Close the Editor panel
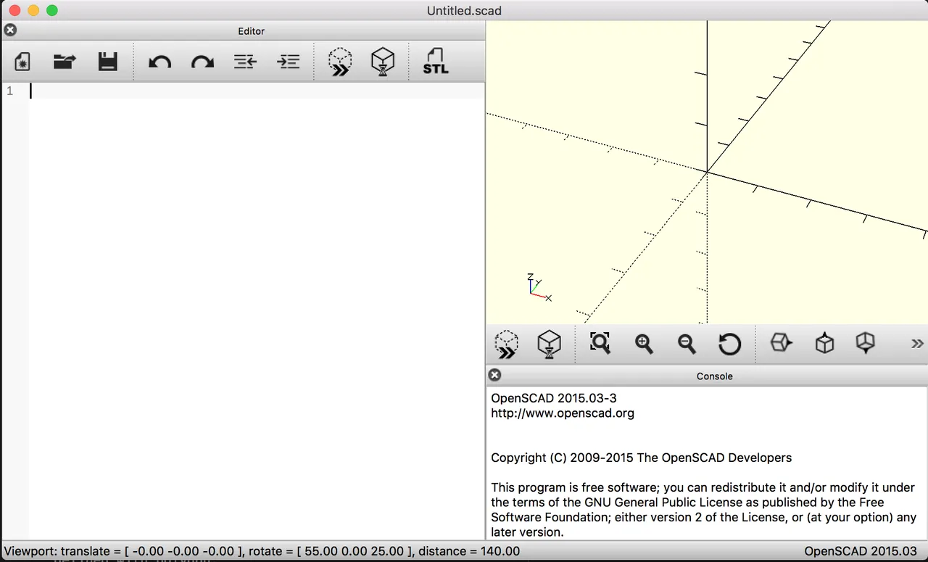Image resolution: width=928 pixels, height=562 pixels. click(x=10, y=30)
